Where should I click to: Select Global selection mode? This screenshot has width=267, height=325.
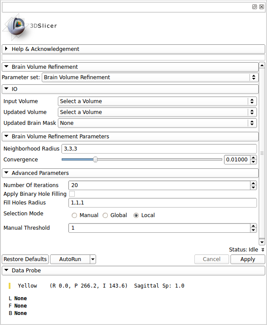tap(105, 215)
